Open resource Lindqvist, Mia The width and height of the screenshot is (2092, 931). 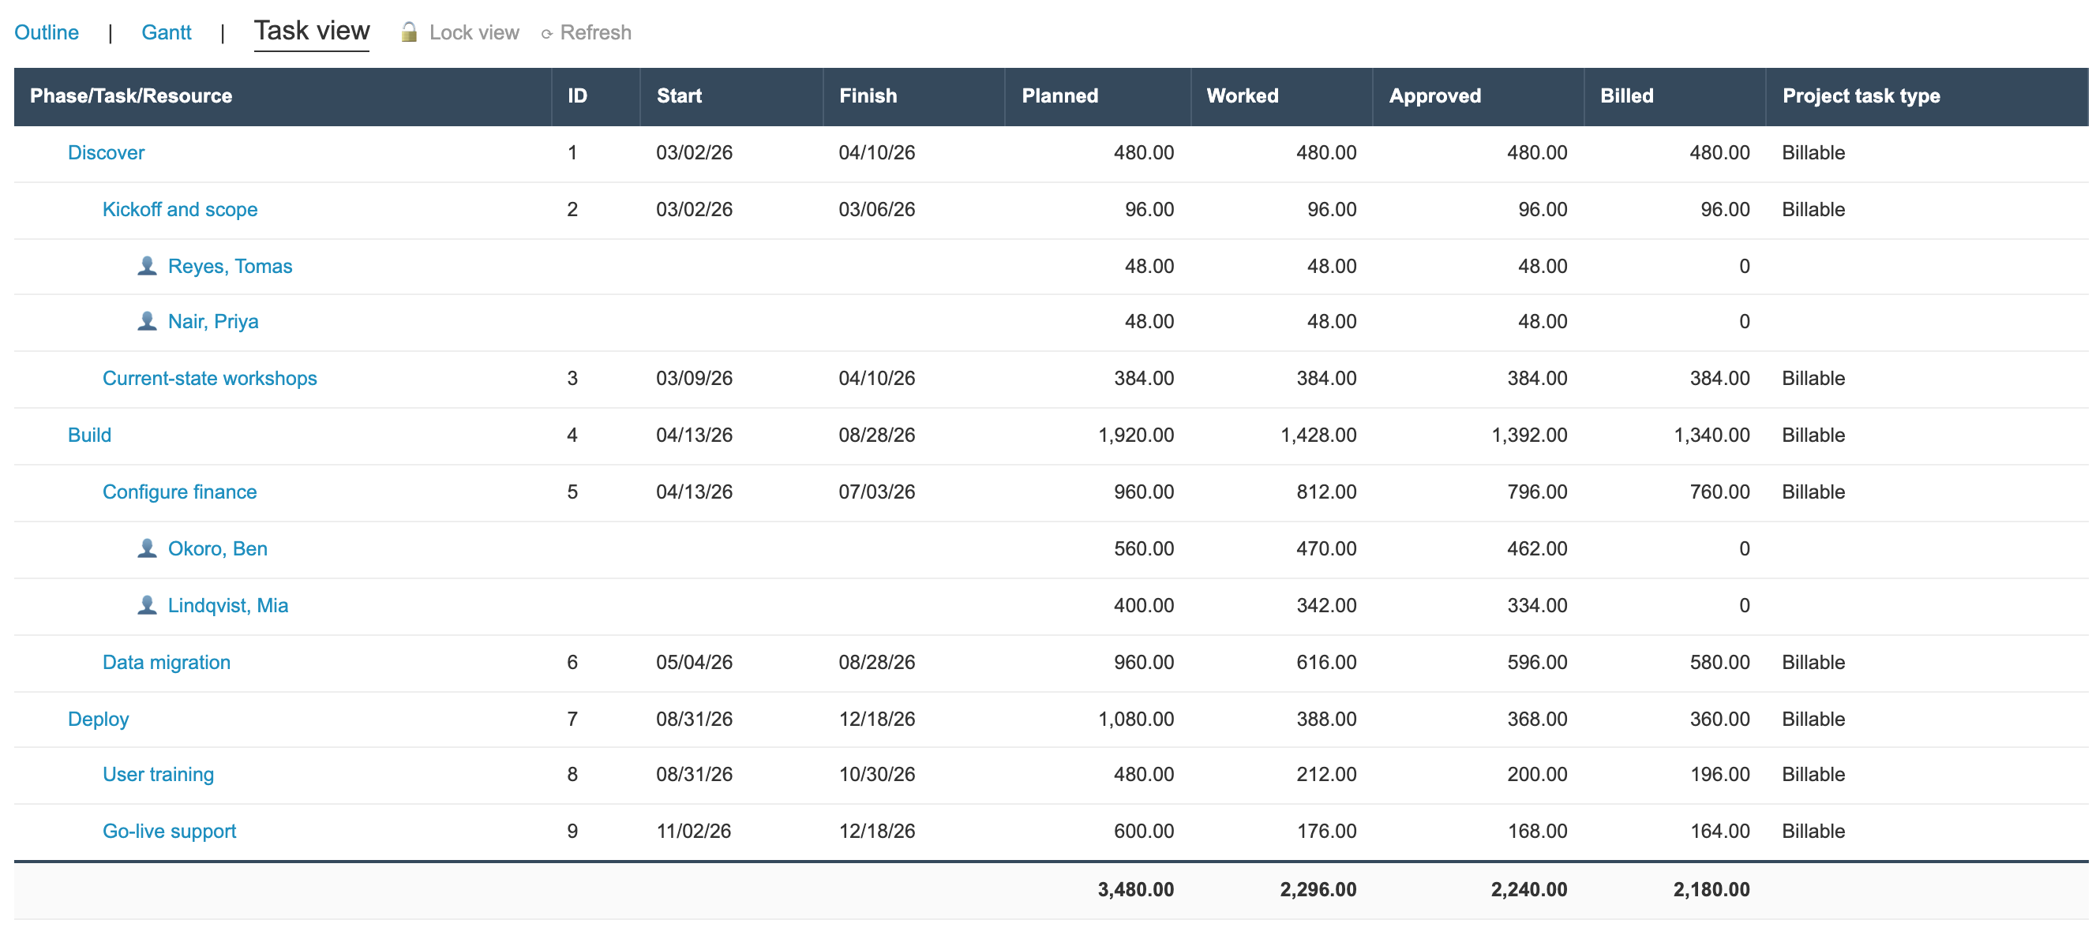click(x=228, y=605)
